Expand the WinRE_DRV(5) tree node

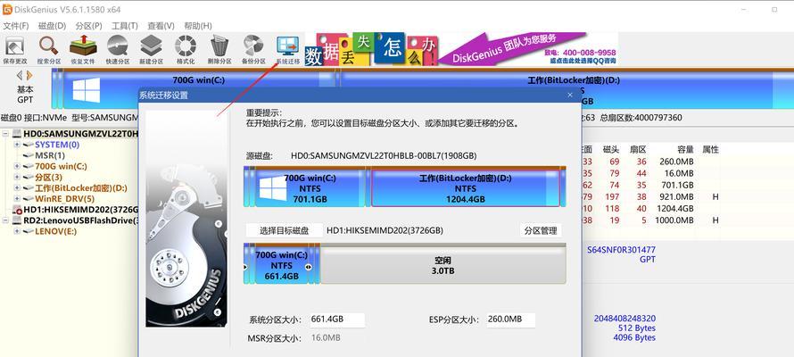(17, 198)
